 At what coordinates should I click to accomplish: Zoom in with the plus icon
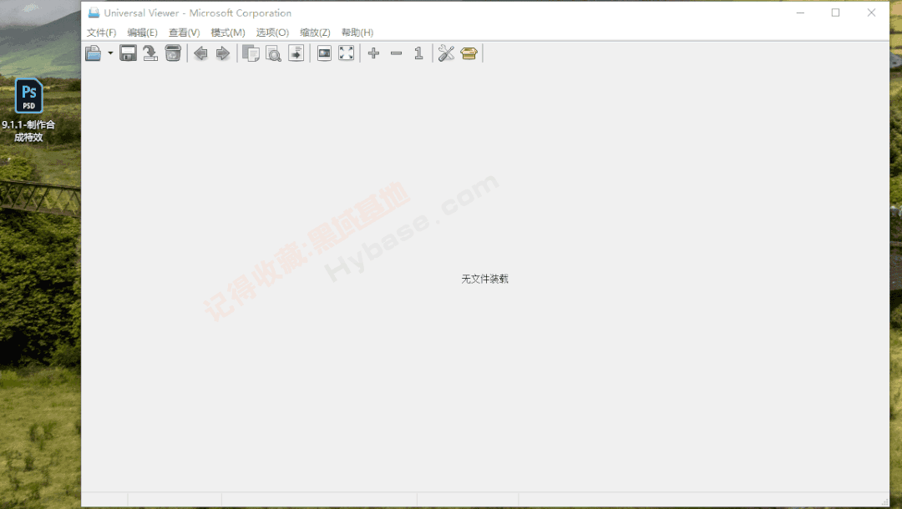pos(374,53)
